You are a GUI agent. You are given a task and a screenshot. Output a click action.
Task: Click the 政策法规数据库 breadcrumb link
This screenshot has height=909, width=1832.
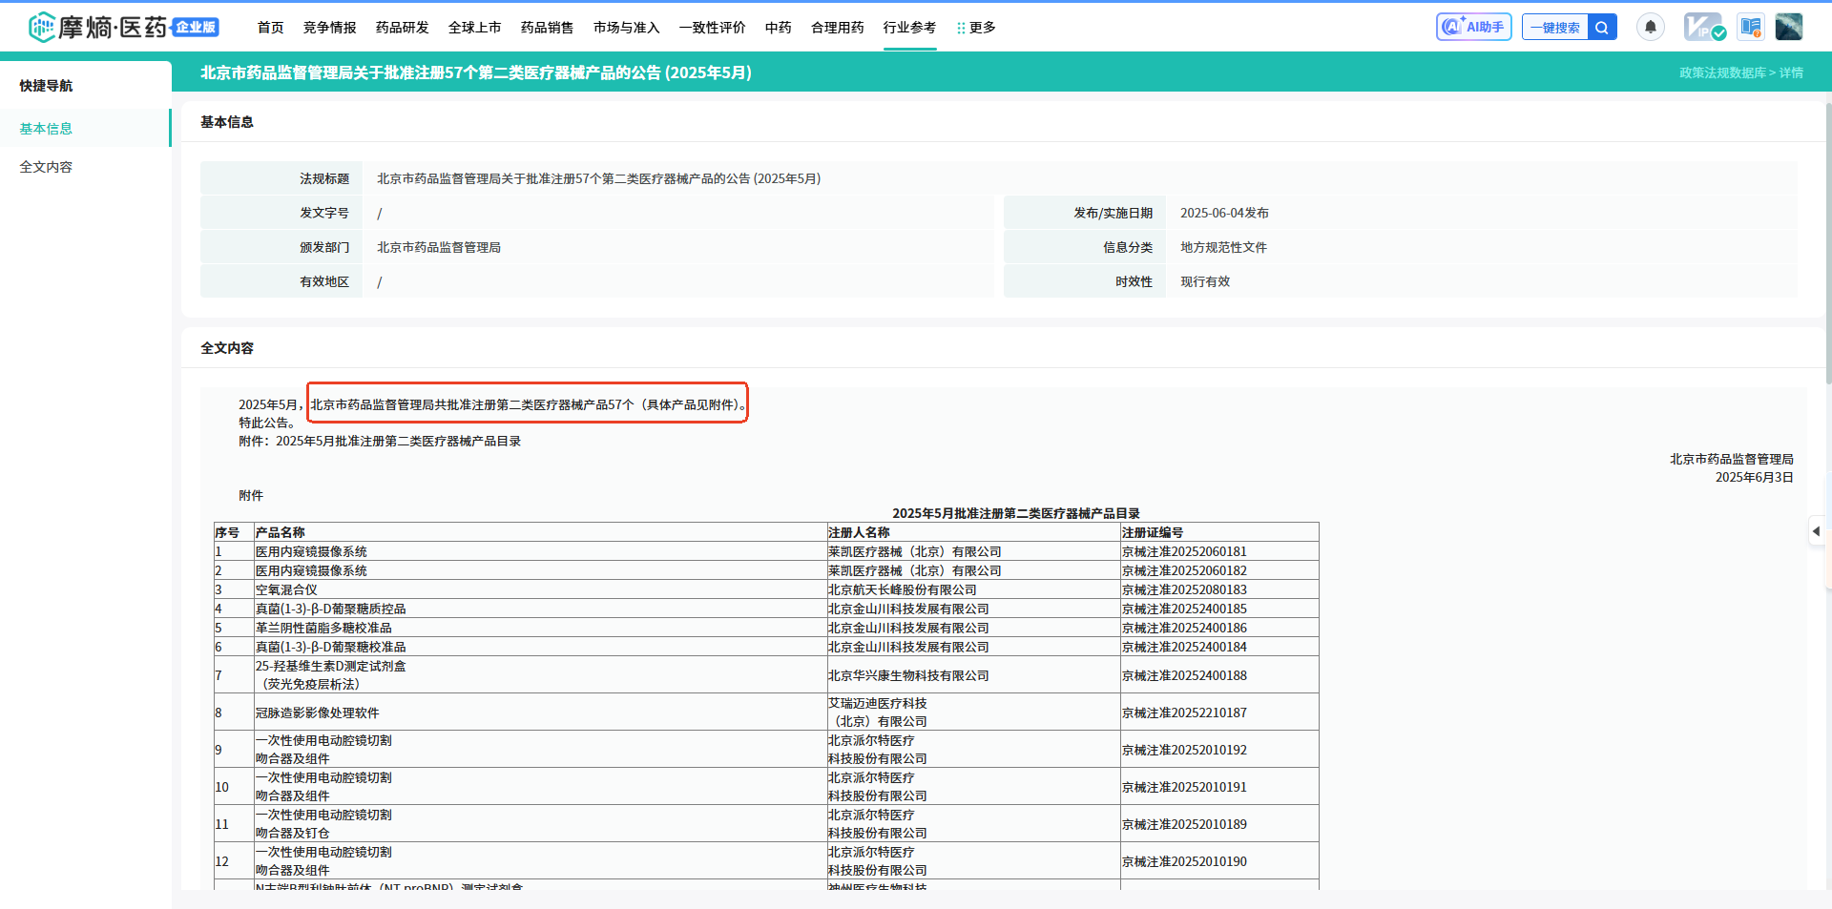(x=1722, y=72)
